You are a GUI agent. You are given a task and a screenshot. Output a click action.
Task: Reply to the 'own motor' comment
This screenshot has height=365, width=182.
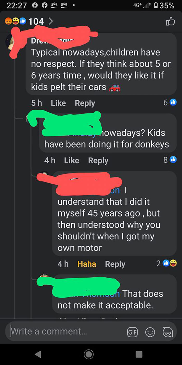pos(115,264)
